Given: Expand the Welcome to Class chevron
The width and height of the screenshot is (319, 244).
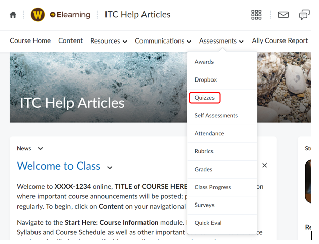Looking at the screenshot, I should pos(110,168).
